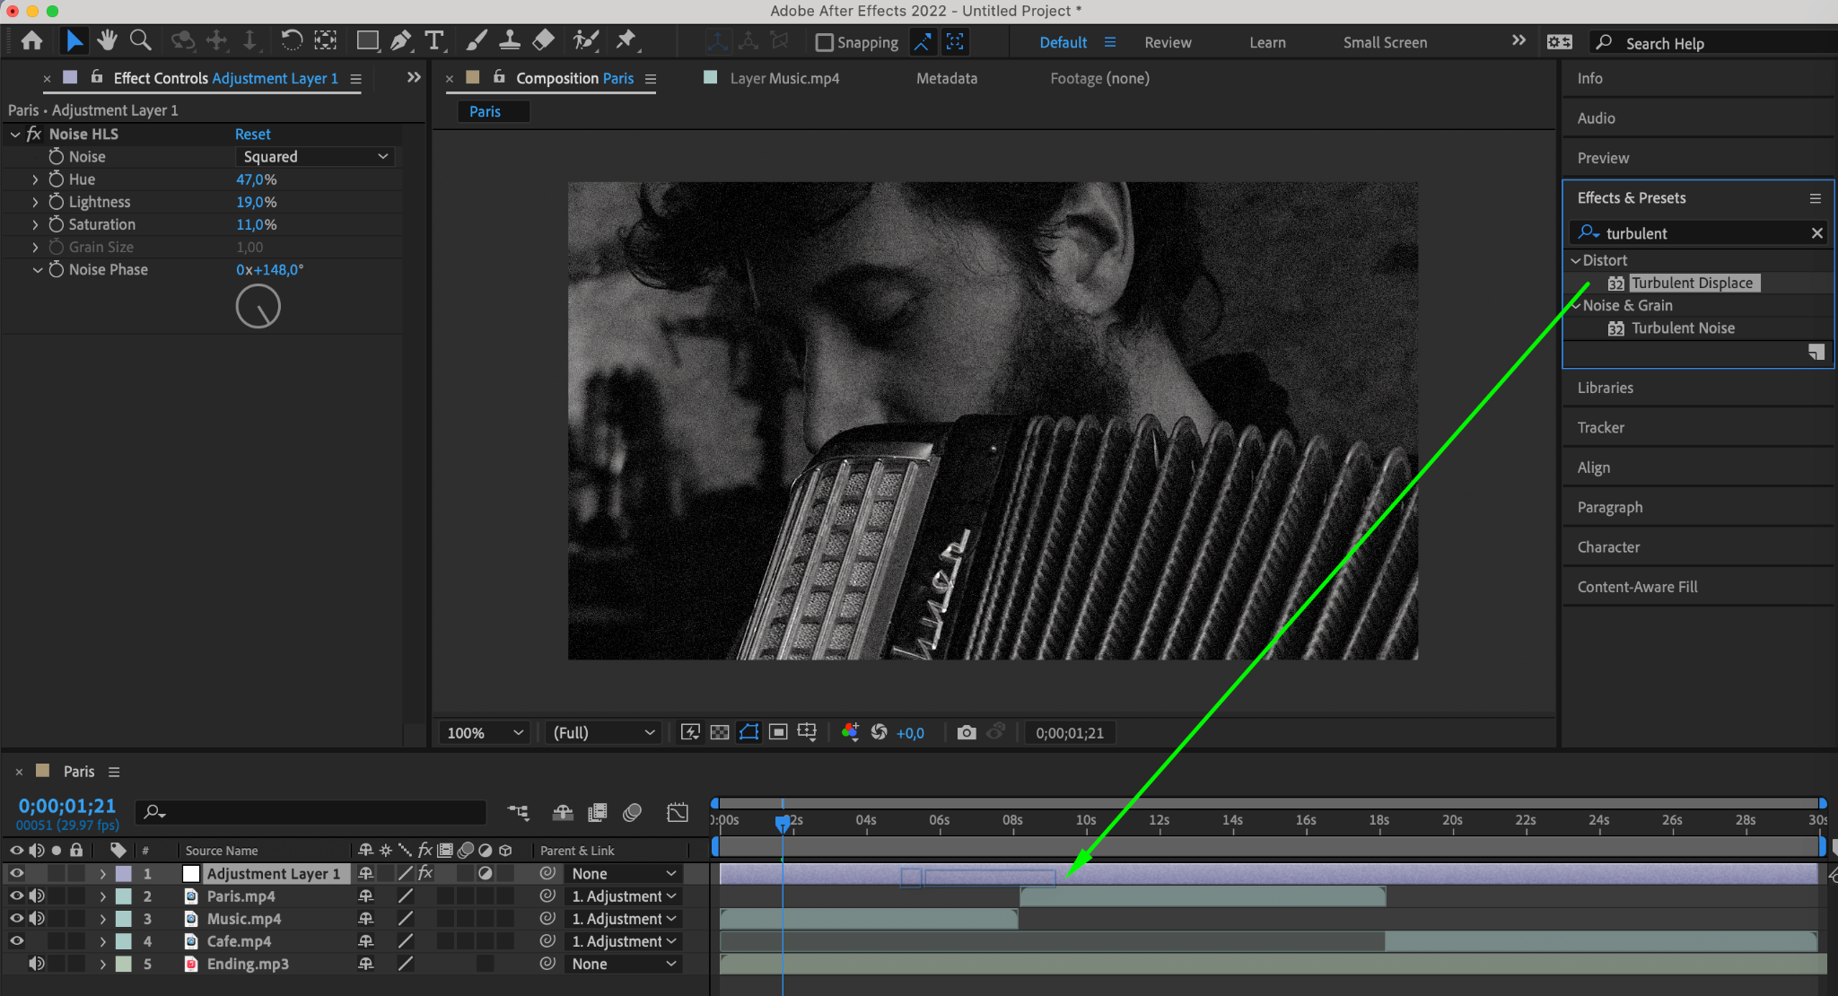Click the Noise Phase angle dial
The height and width of the screenshot is (996, 1838).
[x=258, y=307]
